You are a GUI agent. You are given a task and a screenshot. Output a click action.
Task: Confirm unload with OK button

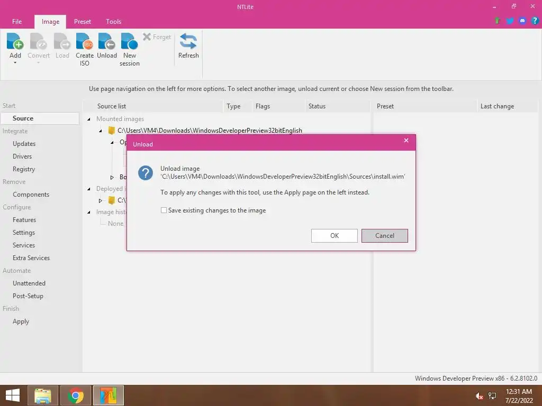coord(335,236)
